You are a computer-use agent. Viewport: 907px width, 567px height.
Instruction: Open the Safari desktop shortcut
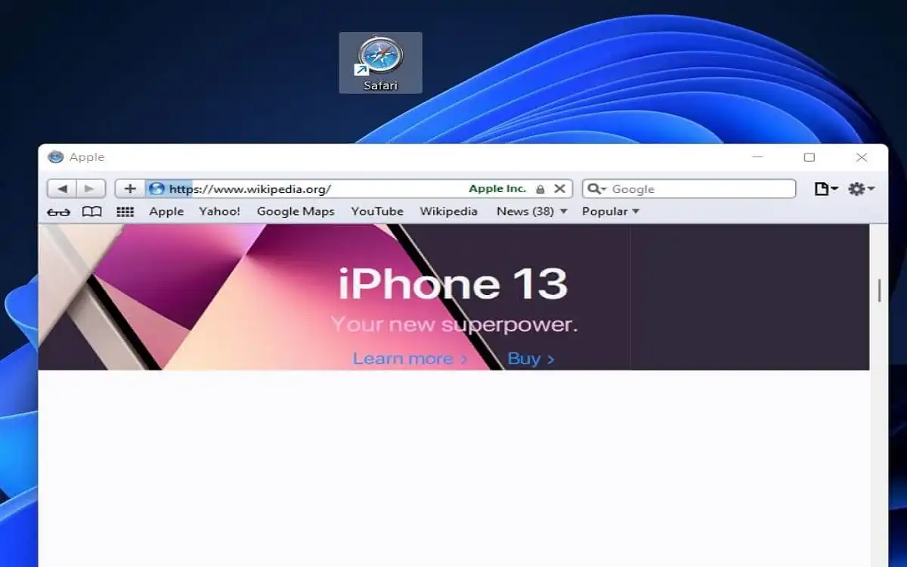click(380, 63)
